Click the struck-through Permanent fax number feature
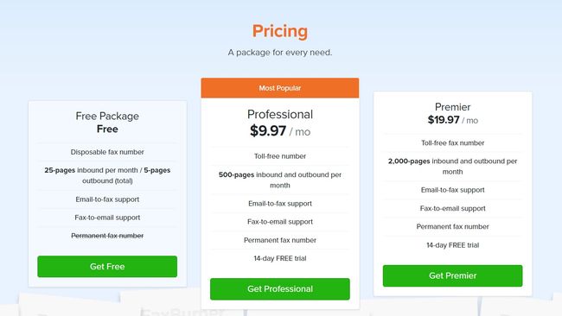The width and height of the screenshot is (562, 316). coord(107,236)
